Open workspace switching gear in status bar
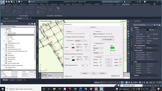The height and width of the screenshot is (91, 162). pyautogui.click(x=140, y=82)
